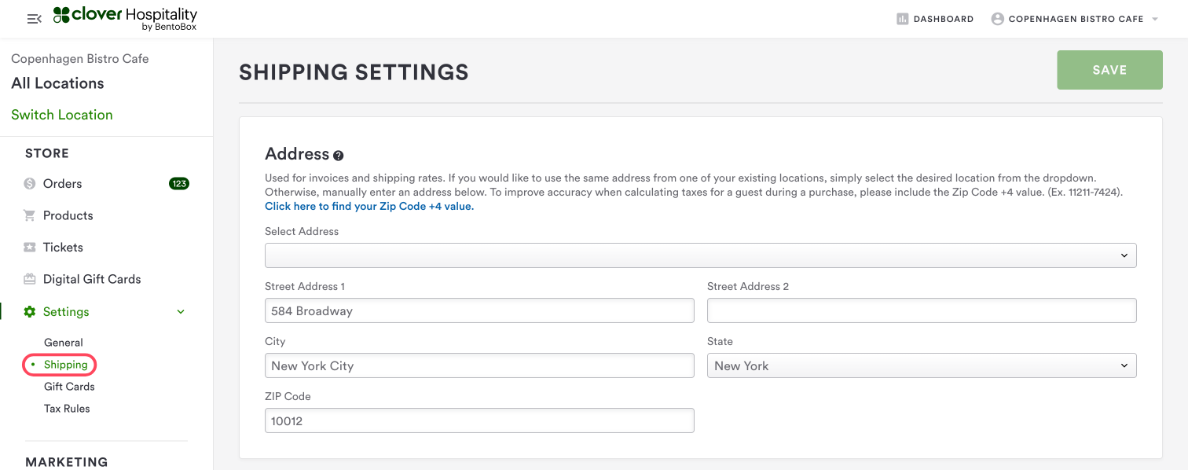
Task: Click the Street Address 2 input field
Action: click(921, 310)
